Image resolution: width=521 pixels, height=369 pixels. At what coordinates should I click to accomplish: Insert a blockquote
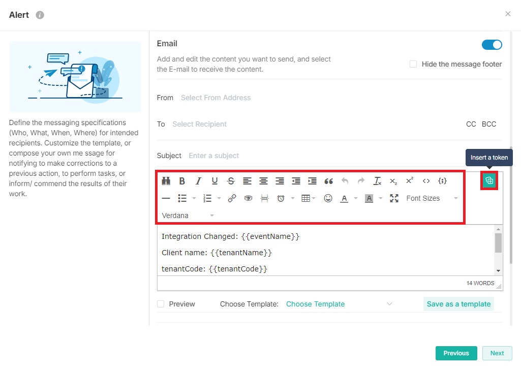(328, 181)
